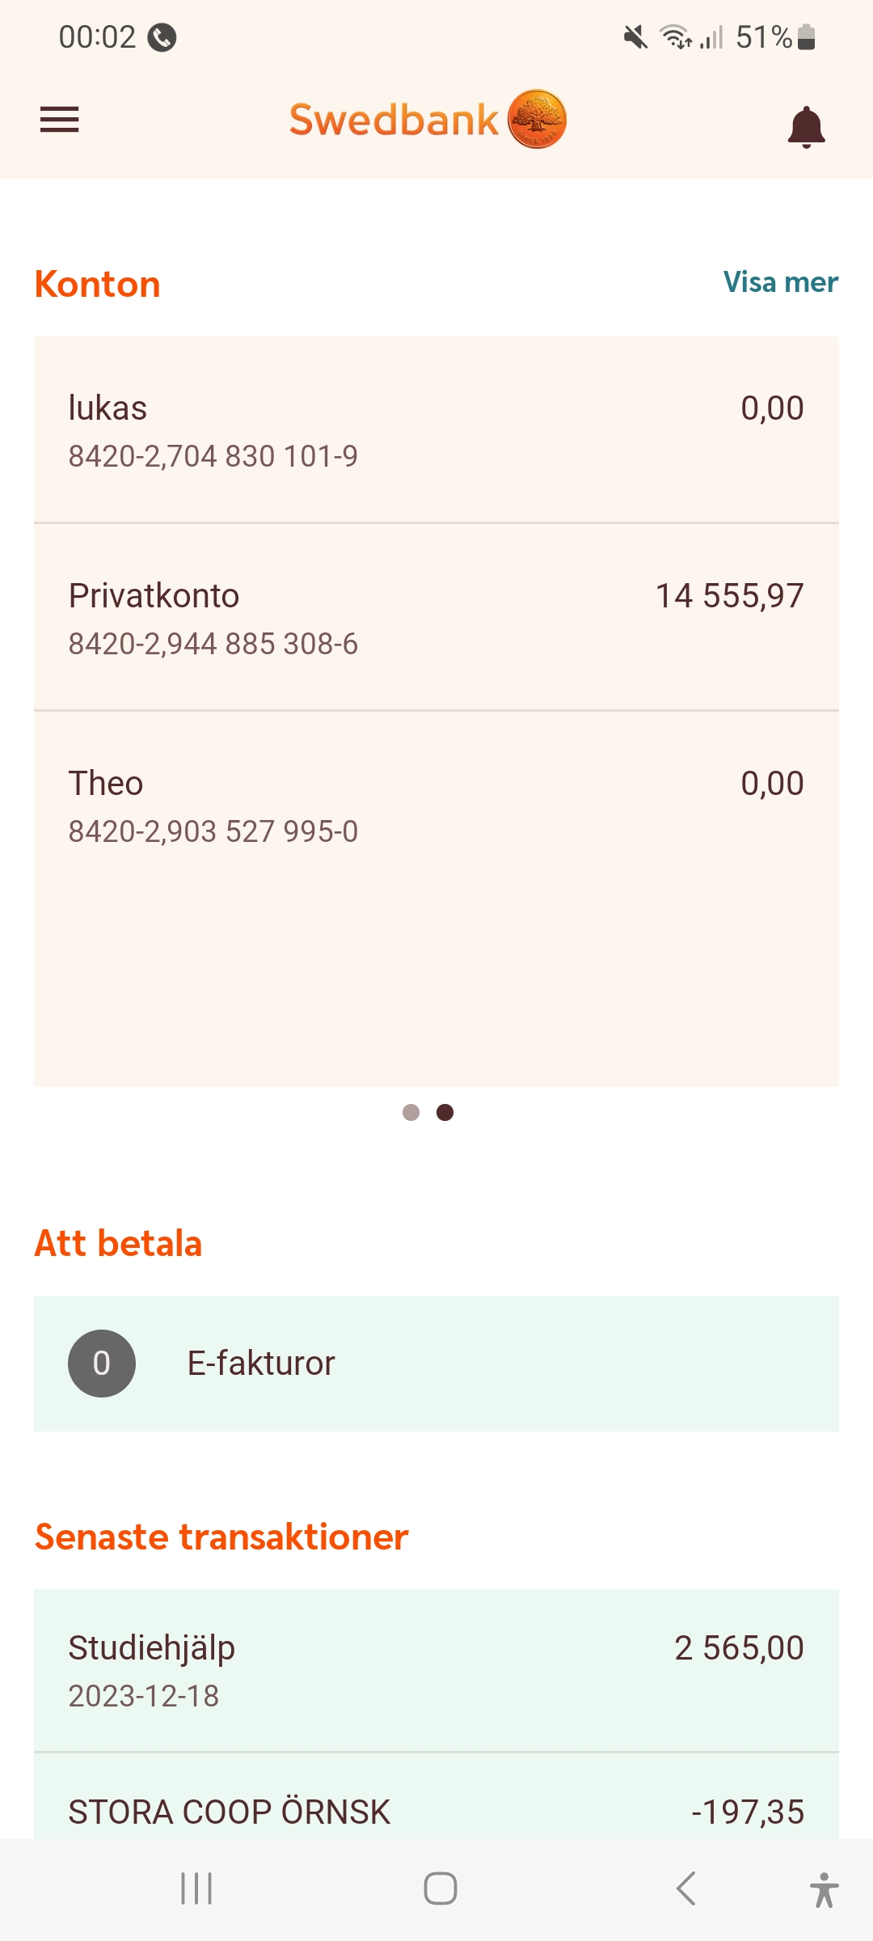Viewport: 873px width, 1941px height.
Task: Open the Privatkonto account details
Action: [436, 618]
